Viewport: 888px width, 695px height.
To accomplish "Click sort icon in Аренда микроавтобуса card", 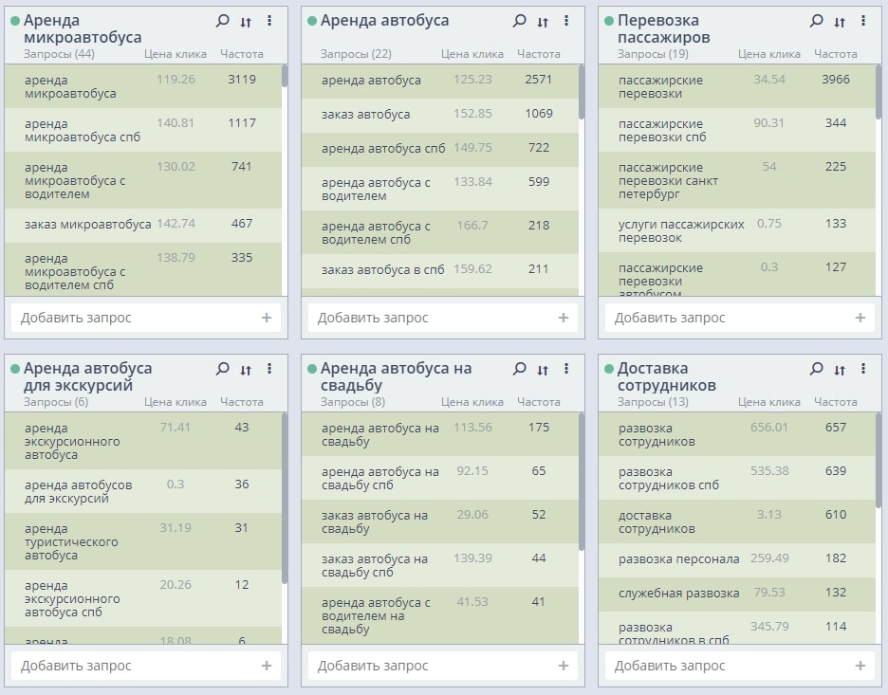I will pos(246,22).
